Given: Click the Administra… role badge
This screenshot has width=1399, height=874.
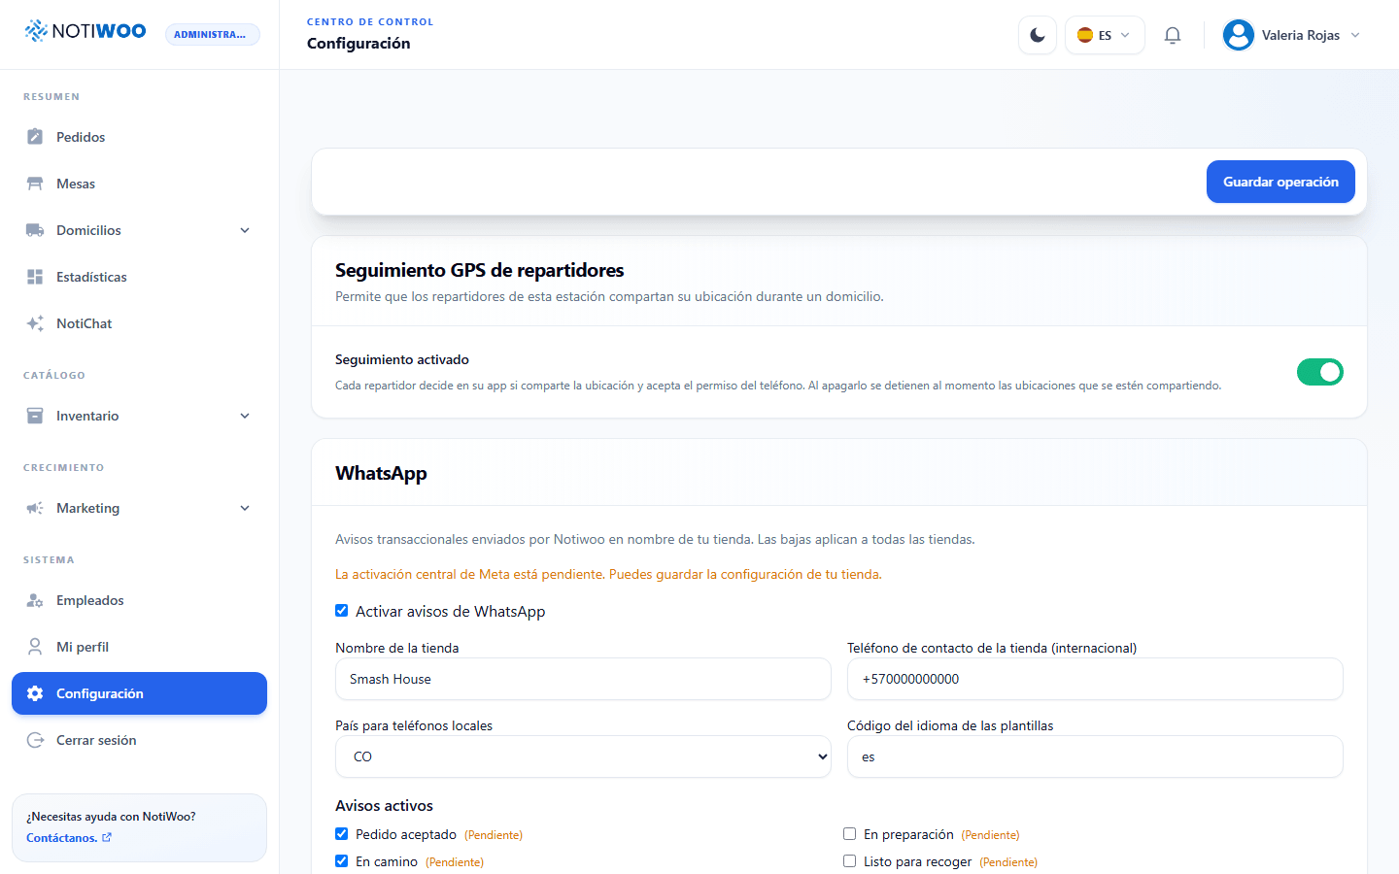Looking at the screenshot, I should coord(213,35).
